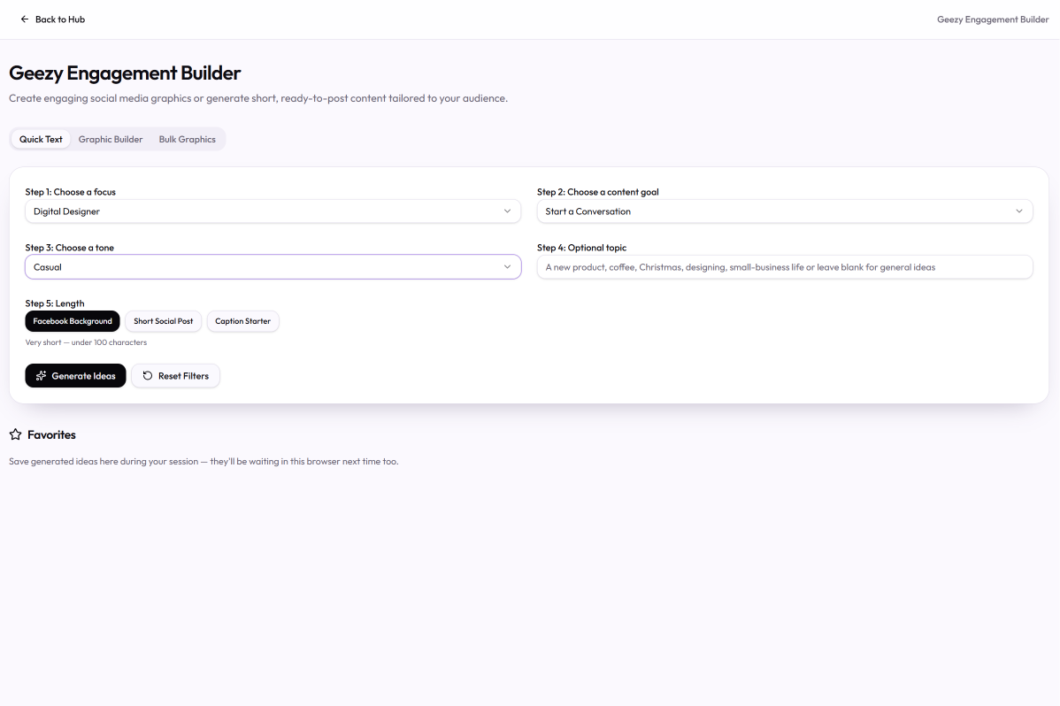Click the back arrow icon
Viewport: 1060px width, 706px height.
(x=25, y=19)
